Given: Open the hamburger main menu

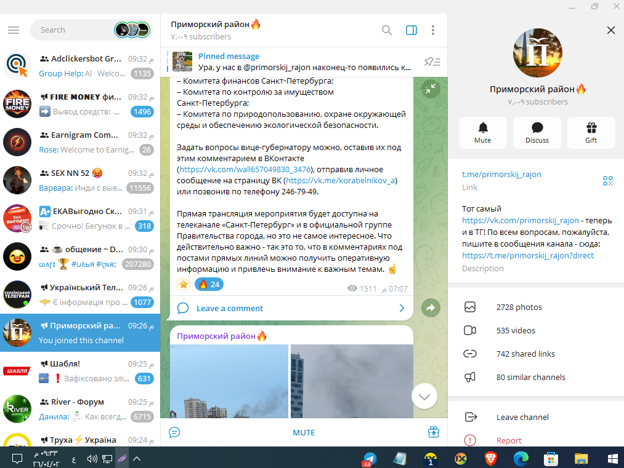Looking at the screenshot, I should [14, 30].
